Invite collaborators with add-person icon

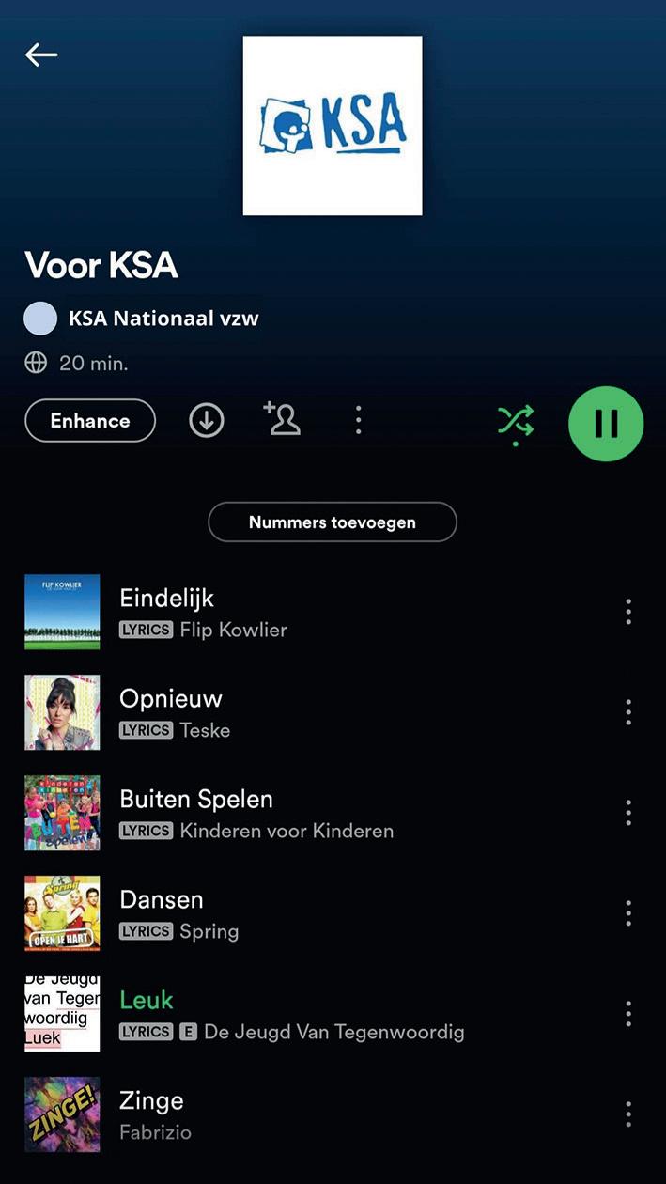click(x=282, y=419)
